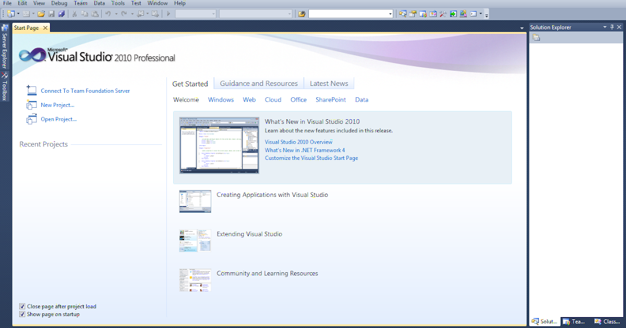Click Connect To Team Foundation Server link

click(x=86, y=91)
